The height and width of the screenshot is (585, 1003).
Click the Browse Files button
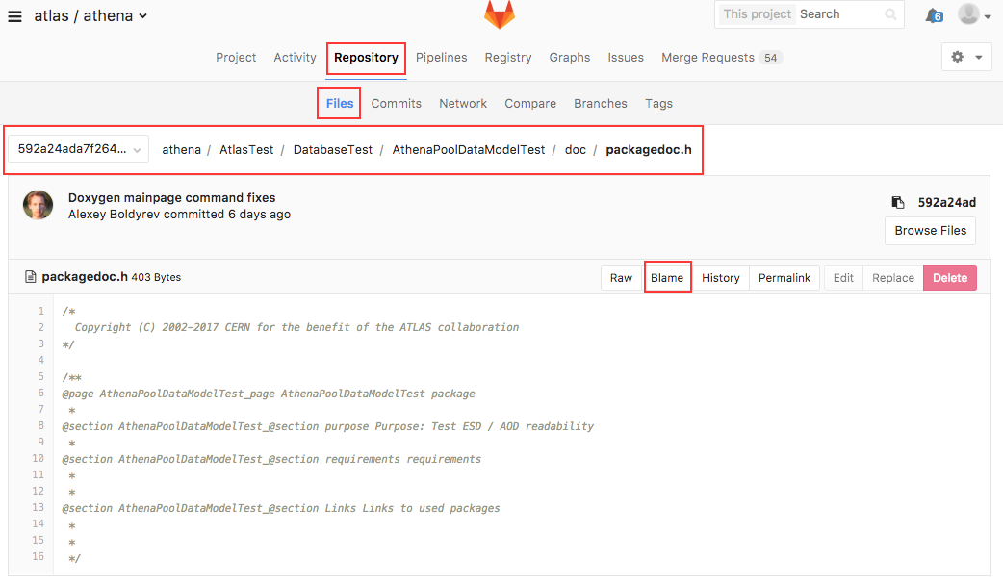coord(930,231)
